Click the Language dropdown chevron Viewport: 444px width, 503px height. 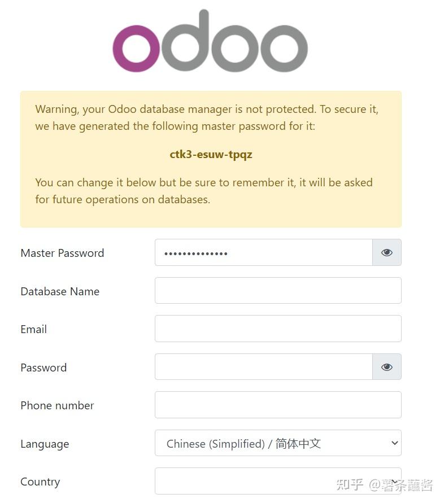pos(395,444)
